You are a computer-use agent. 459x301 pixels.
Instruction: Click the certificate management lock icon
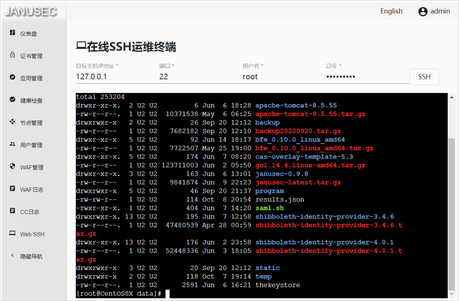tap(12, 55)
